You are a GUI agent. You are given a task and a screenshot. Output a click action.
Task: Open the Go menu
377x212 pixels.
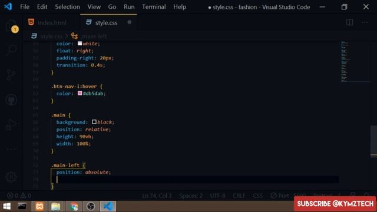coord(112,6)
